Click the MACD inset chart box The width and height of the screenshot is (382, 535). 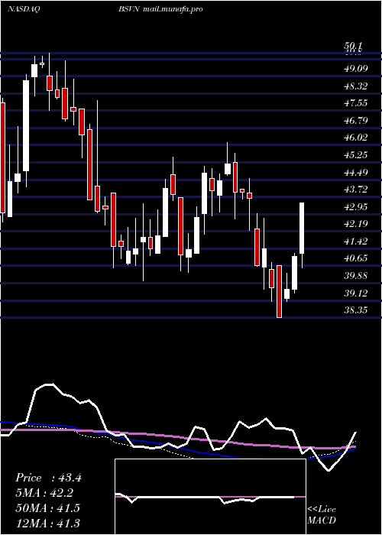[210, 497]
